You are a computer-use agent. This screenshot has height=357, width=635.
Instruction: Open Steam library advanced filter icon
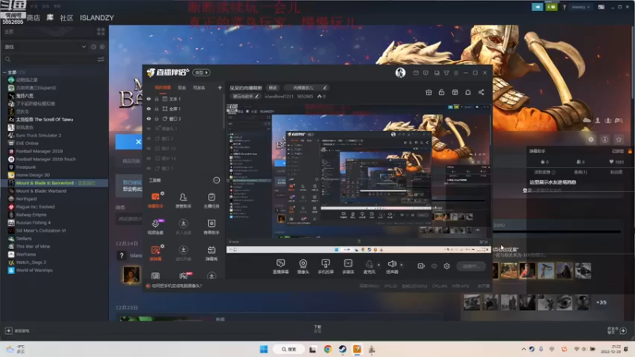[101, 59]
